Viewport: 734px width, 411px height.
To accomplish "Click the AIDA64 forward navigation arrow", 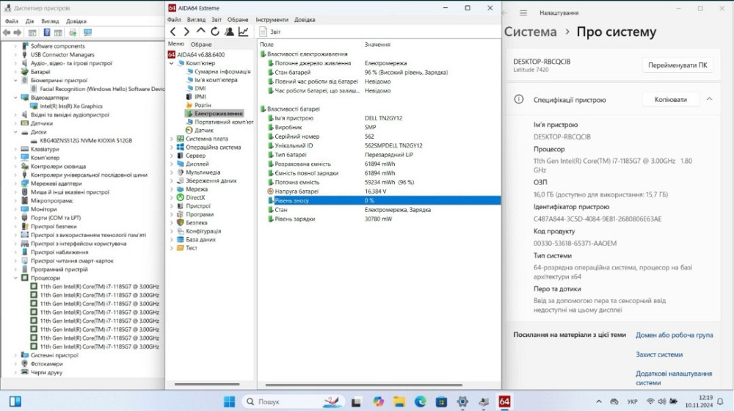I will [x=186, y=32].
